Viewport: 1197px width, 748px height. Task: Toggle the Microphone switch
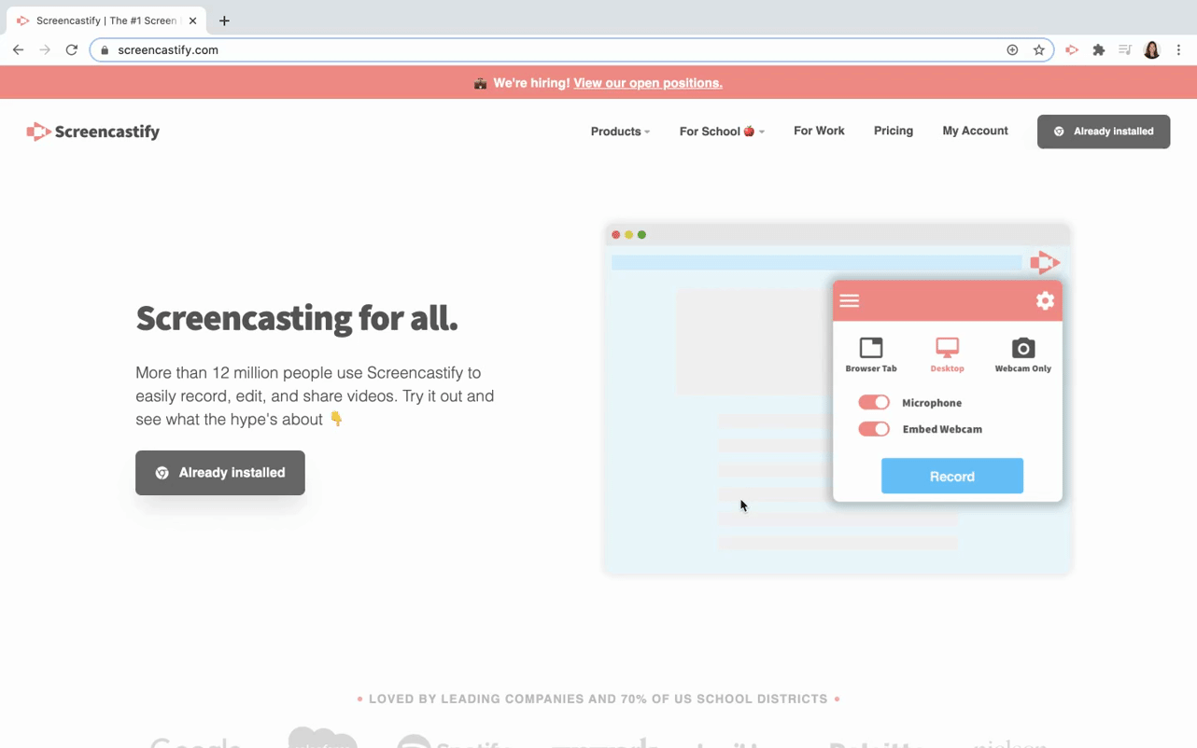(874, 402)
